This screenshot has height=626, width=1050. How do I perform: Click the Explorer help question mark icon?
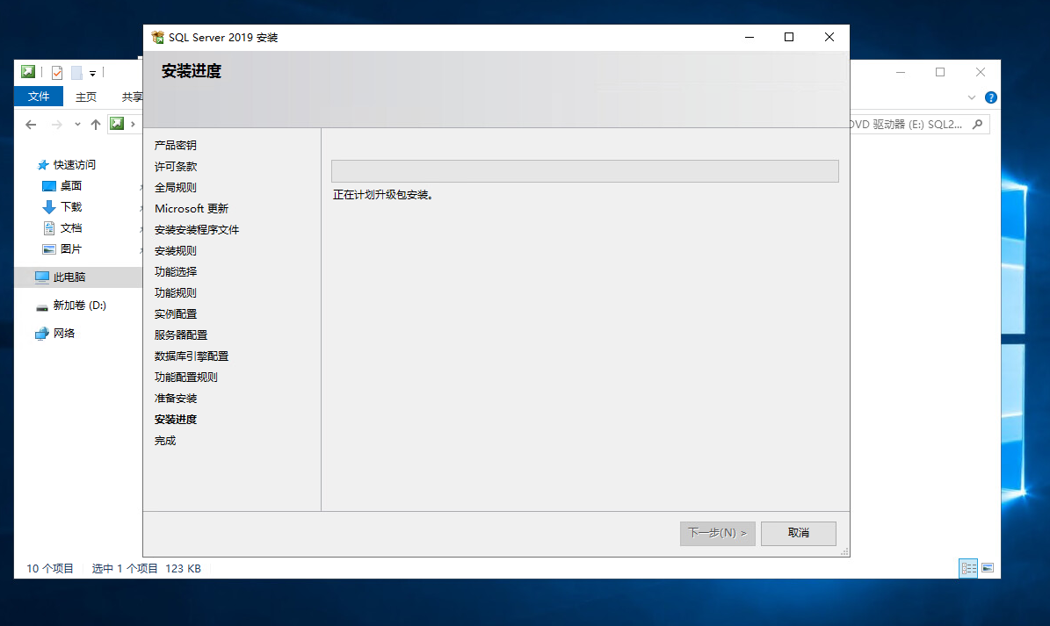click(x=991, y=97)
